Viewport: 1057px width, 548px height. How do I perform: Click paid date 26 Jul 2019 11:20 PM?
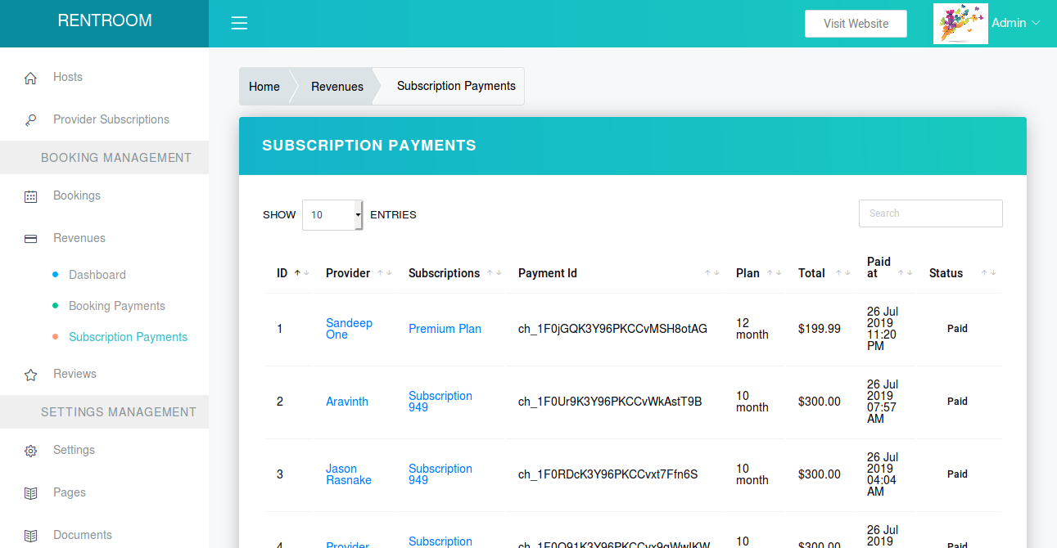tap(883, 329)
